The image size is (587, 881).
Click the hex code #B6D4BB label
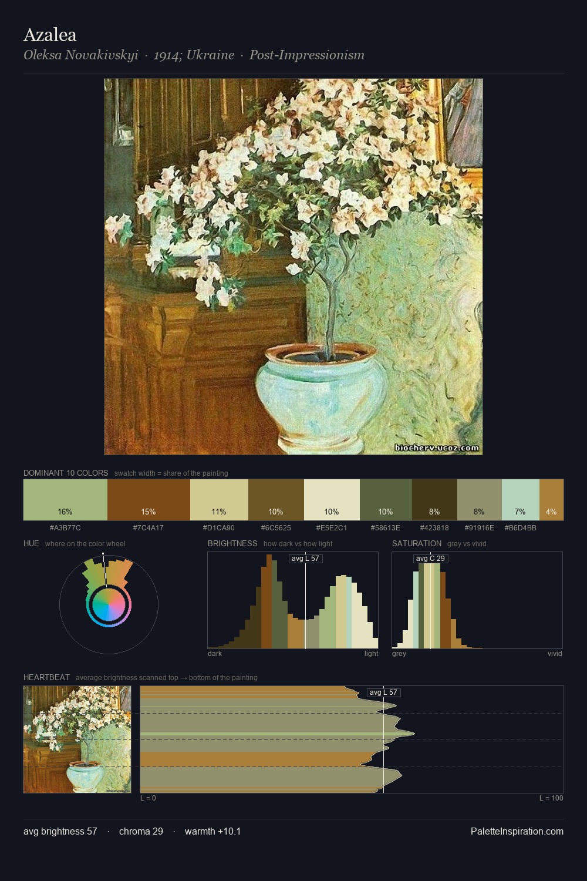pyautogui.click(x=521, y=528)
